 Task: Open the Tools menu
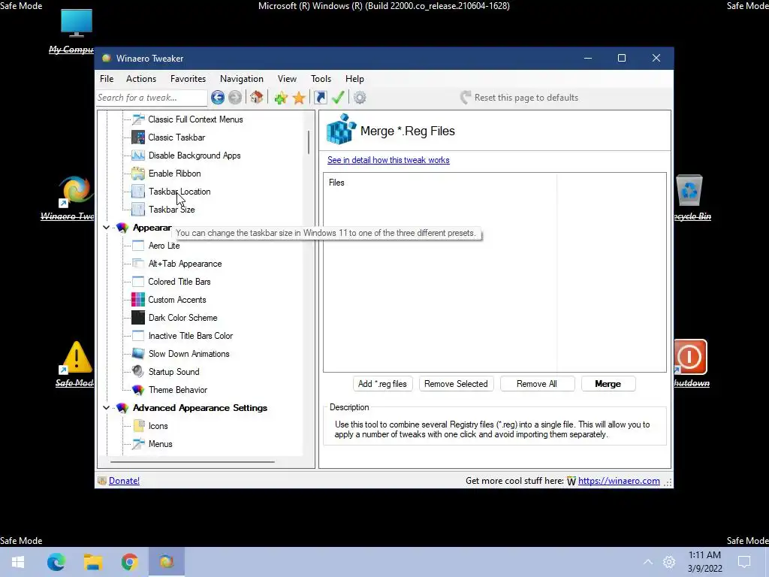[x=321, y=78]
